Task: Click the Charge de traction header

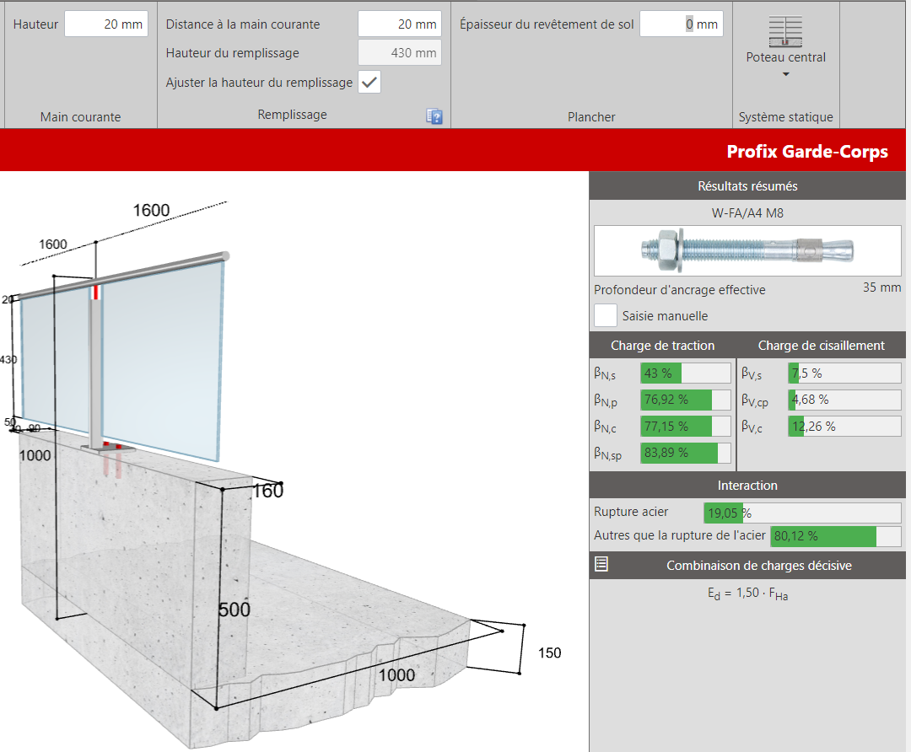Action: [662, 346]
